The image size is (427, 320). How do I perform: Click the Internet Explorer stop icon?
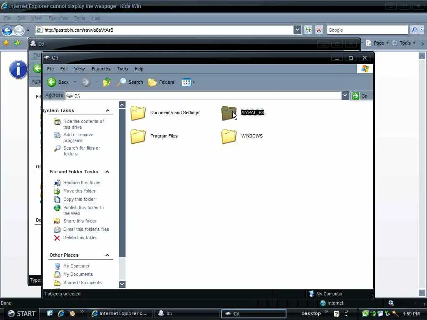coord(319,30)
